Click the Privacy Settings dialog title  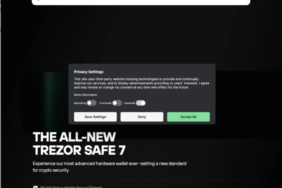click(x=89, y=72)
